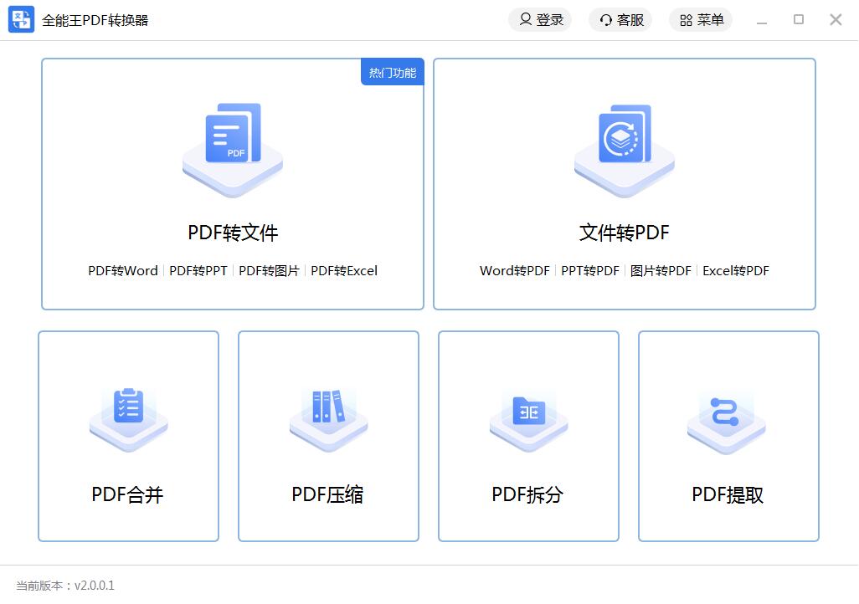This screenshot has width=859, height=604.
Task: Select PPT转PDF conversion option
Action: click(x=589, y=270)
